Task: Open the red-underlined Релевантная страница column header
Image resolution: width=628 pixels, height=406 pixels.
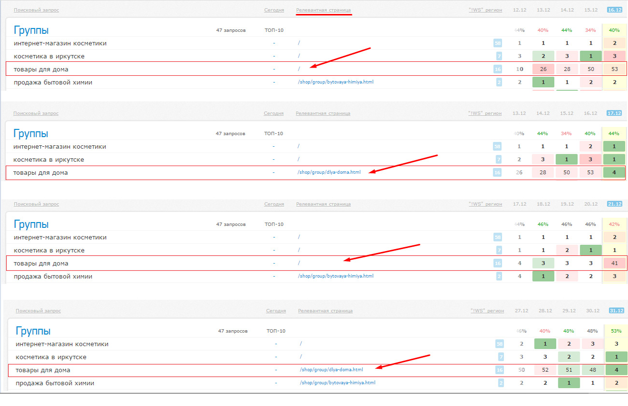Action: (x=324, y=10)
